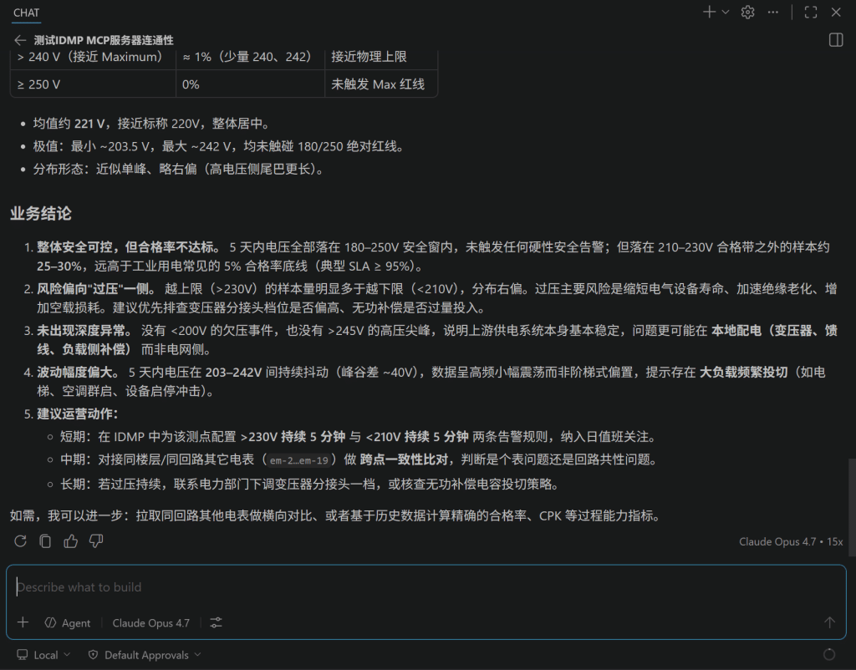This screenshot has height=670, width=856.
Task: Mark response as helpful thumbs up
Action: [70, 541]
